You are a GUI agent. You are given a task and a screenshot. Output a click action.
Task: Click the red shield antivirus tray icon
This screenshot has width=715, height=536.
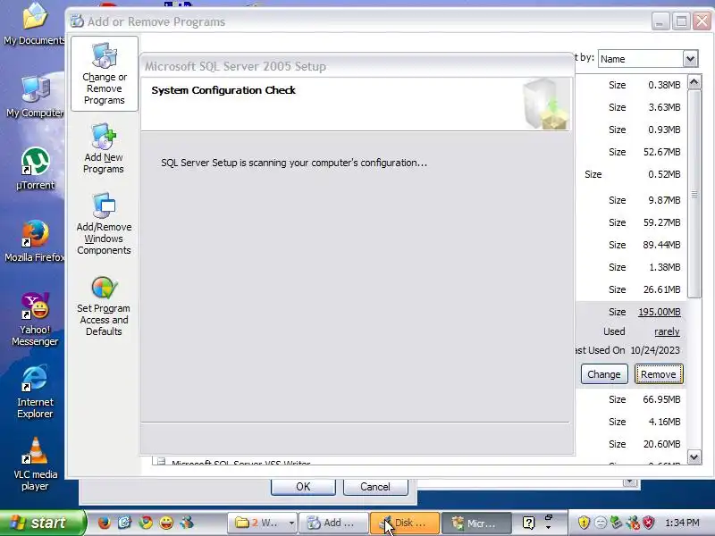pos(649,523)
